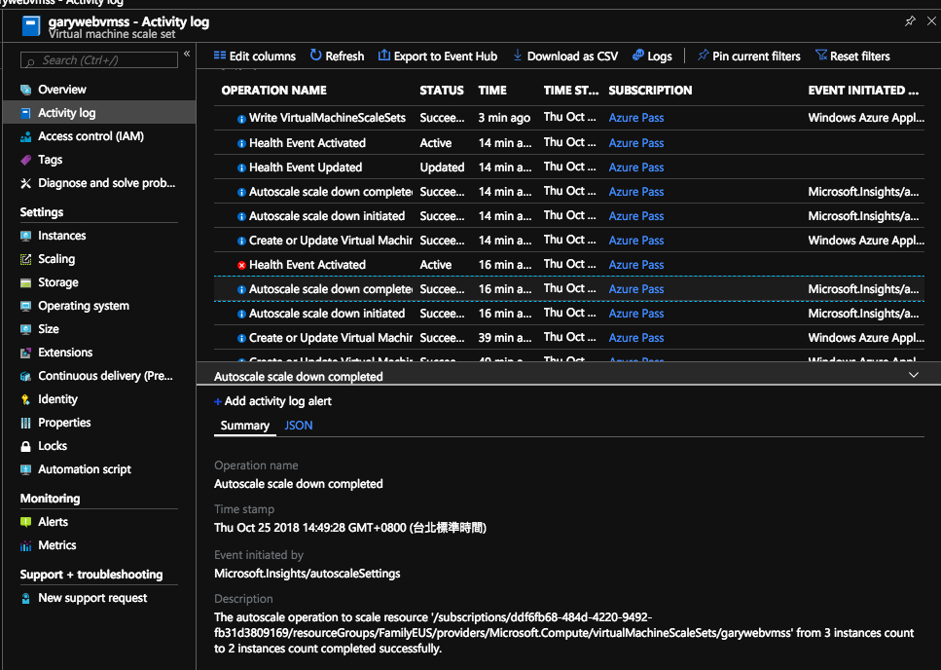Viewport: 941px width, 670px height.
Task: Collapse the Autoscale scale down completed details chevron
Action: tap(914, 375)
